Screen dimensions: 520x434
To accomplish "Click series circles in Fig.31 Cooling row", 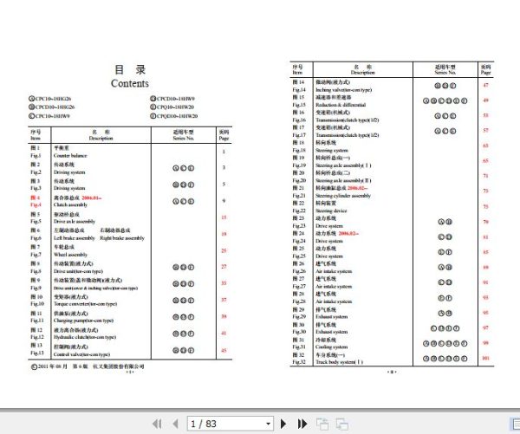I will [445, 344].
